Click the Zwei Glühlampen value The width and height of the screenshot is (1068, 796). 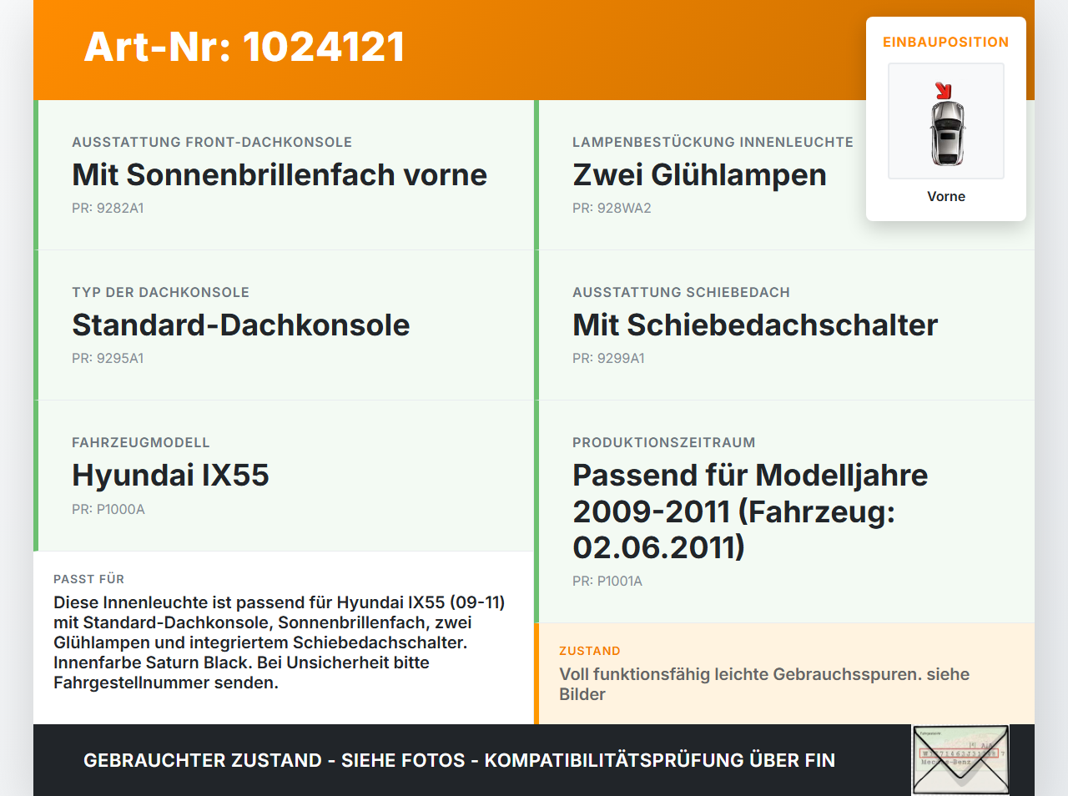click(699, 175)
